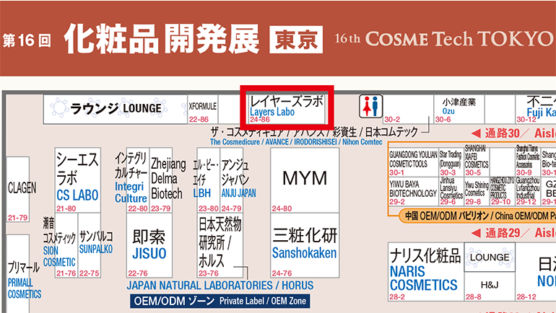Open the JISUO booth 22-76
The image size is (556, 313).
pos(149,245)
